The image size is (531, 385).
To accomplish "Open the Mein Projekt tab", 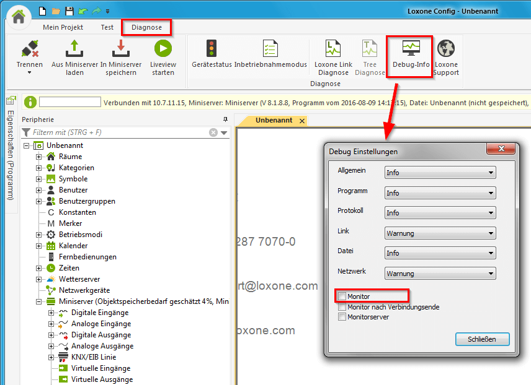I will tap(63, 27).
